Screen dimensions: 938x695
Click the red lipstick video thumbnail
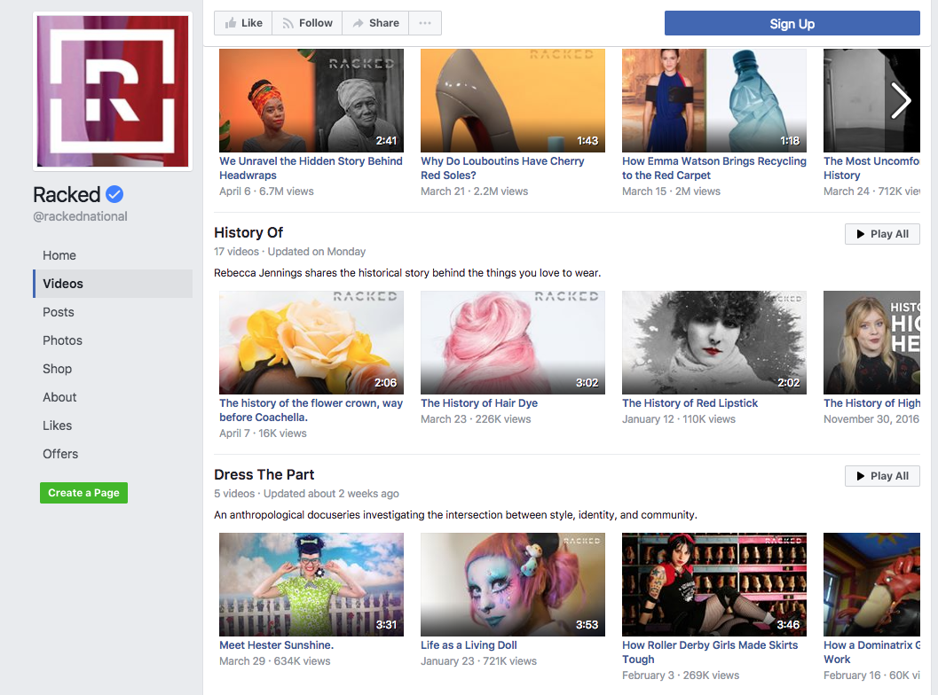(713, 342)
